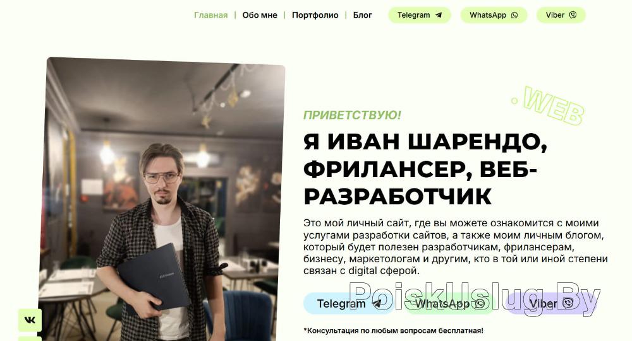
Task: Click partially visible icon below VK
Action: [x=30, y=338]
